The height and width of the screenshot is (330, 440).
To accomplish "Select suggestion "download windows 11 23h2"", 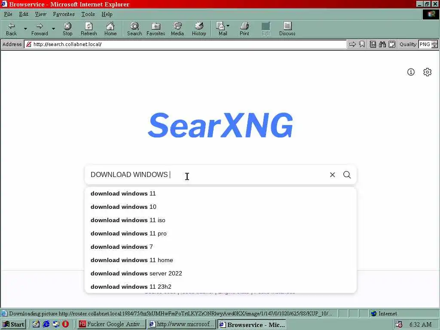I will point(220,287).
